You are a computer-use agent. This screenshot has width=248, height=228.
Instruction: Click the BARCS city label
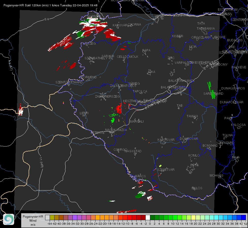tap(141, 176)
